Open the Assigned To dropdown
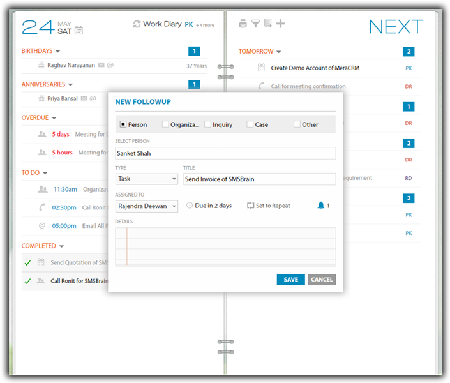This screenshot has height=383, width=450. point(147,206)
